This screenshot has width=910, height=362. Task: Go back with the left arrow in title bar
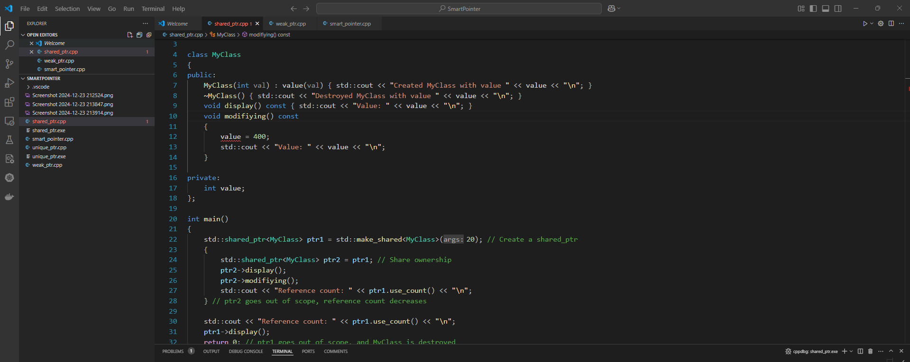pyautogui.click(x=294, y=9)
